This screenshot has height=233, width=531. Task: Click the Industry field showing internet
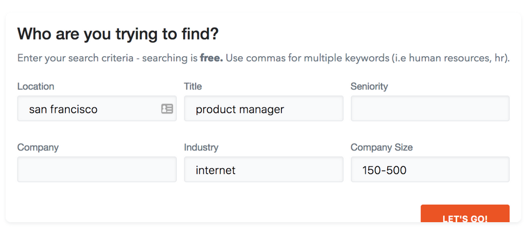(263, 170)
